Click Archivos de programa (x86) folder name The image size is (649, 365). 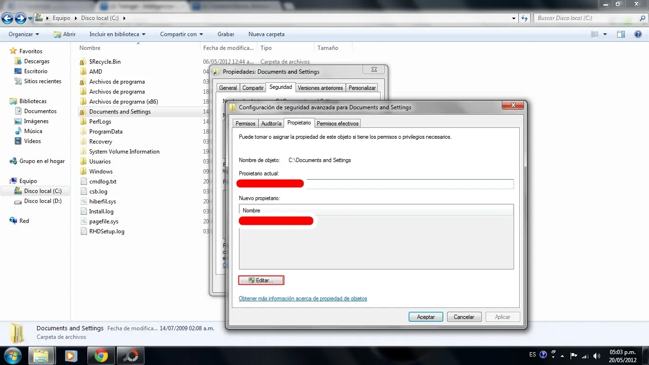pyautogui.click(x=124, y=102)
